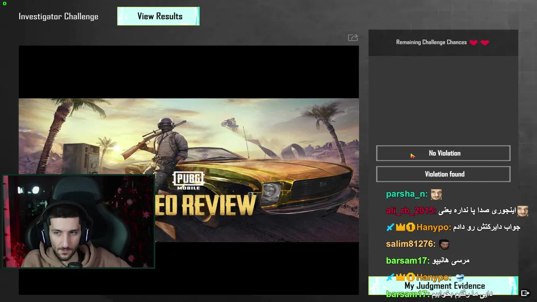
Task: Click the second red heart challenge chance
Action: click(485, 42)
